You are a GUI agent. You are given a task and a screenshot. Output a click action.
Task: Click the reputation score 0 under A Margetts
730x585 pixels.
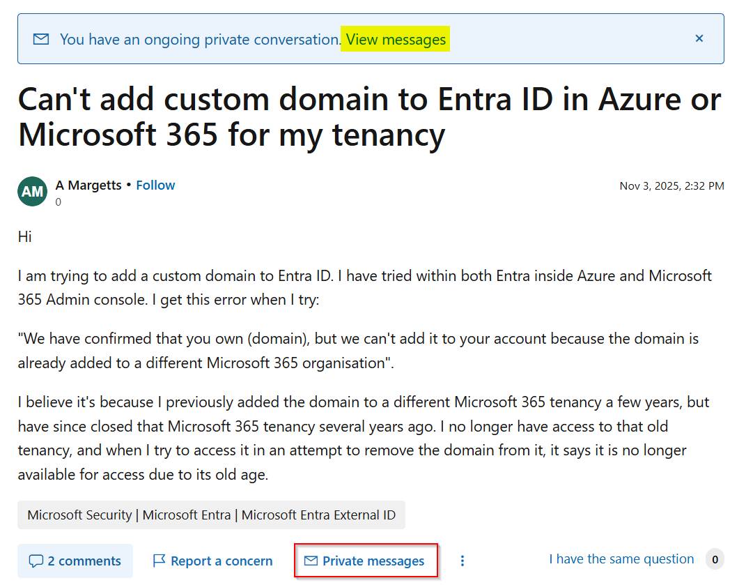(59, 202)
